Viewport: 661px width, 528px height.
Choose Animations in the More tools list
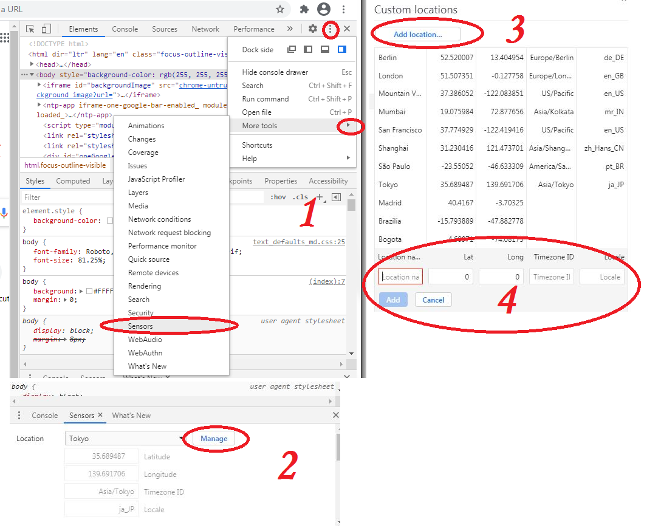171,126
